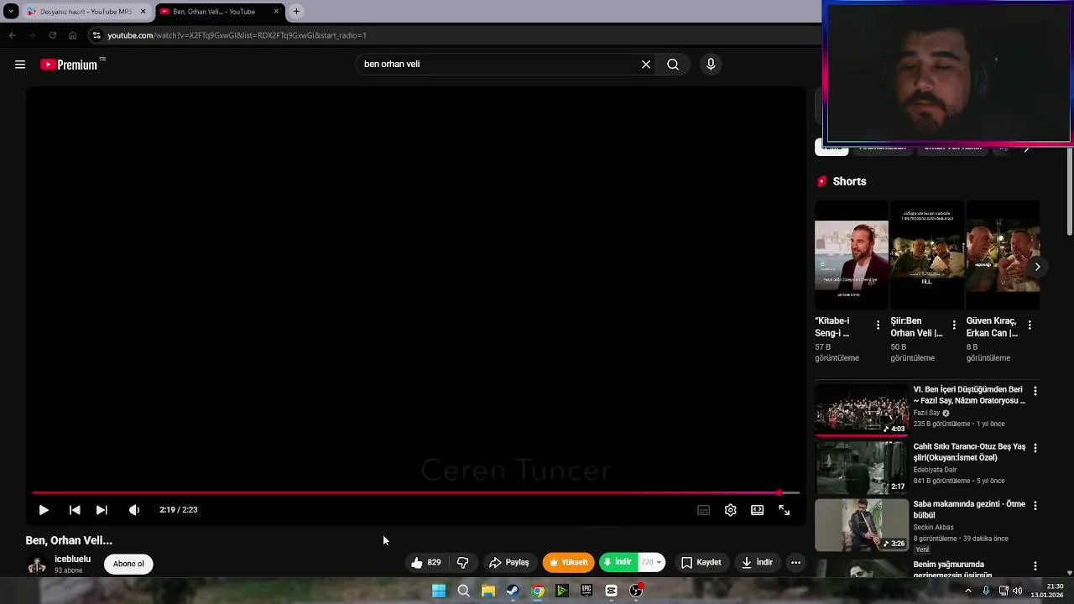
Task: Open the tab search dropdown arrow
Action: (11, 12)
